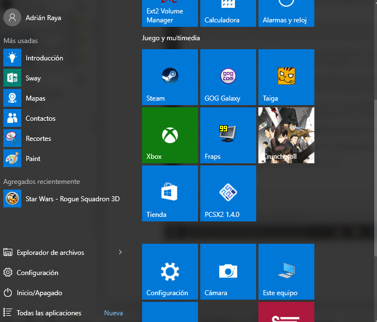
Task: Click the Inicio/Apagado power icon
Action: click(8, 293)
